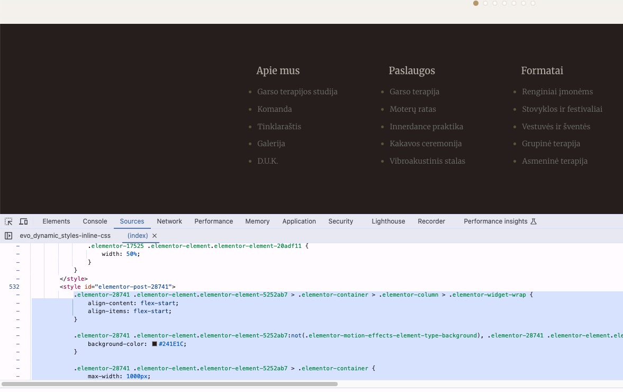
Task: Select the last carousel dot
Action: tap(533, 3)
